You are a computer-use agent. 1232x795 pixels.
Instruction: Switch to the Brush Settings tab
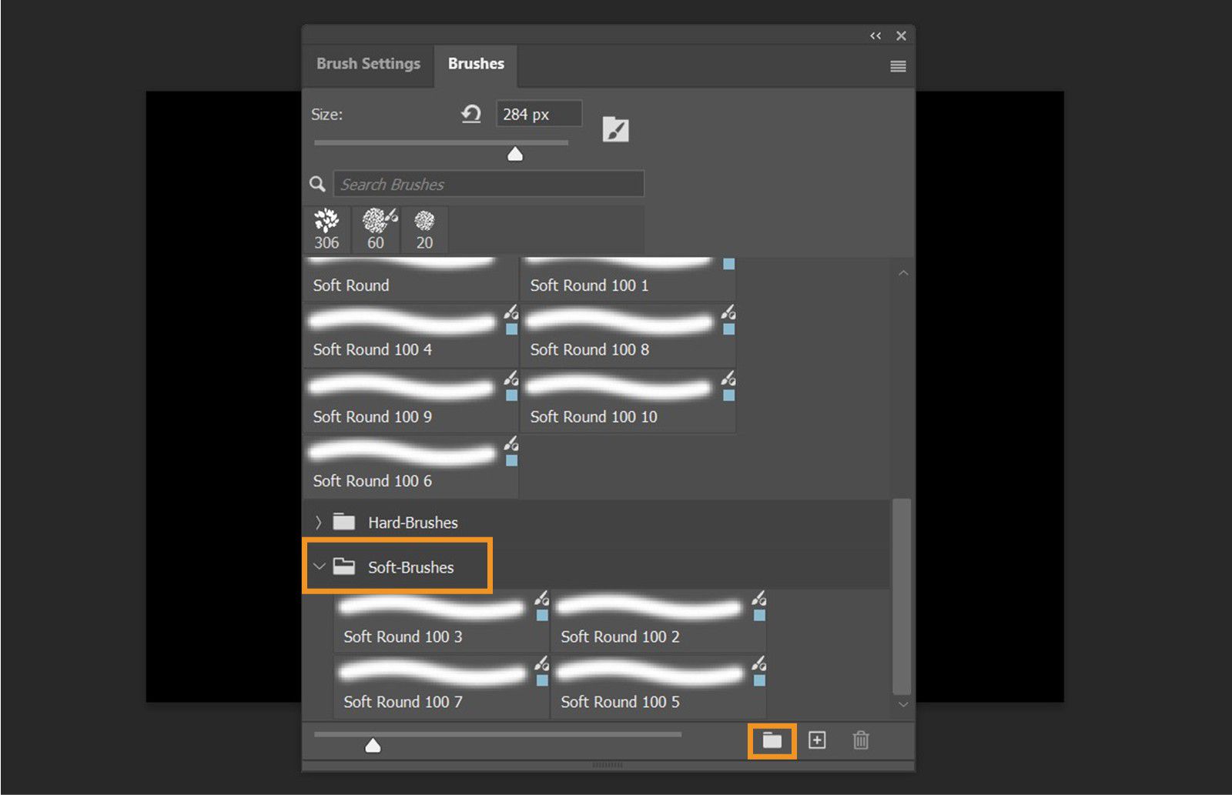(368, 64)
